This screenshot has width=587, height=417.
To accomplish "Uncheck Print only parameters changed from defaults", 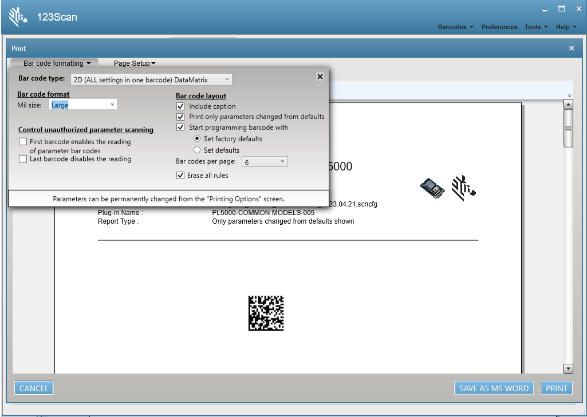I will [x=180, y=117].
